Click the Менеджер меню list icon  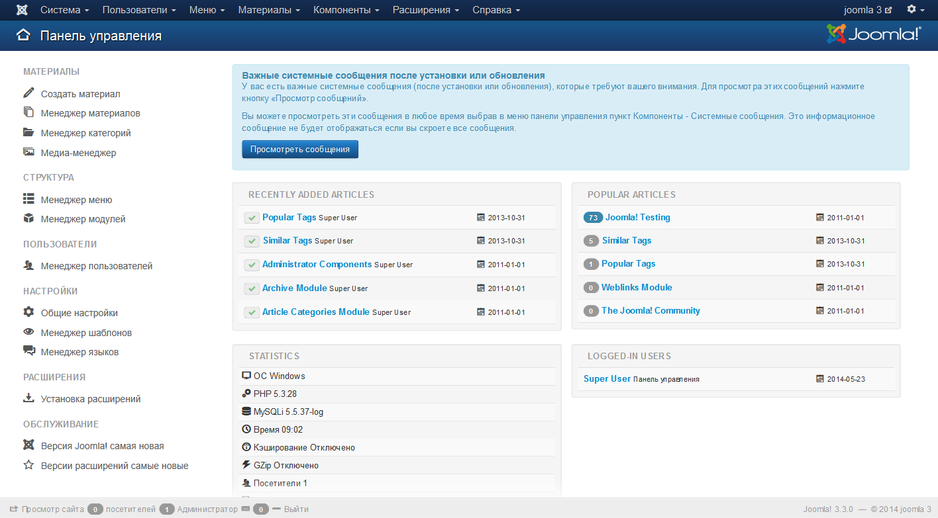click(28, 198)
